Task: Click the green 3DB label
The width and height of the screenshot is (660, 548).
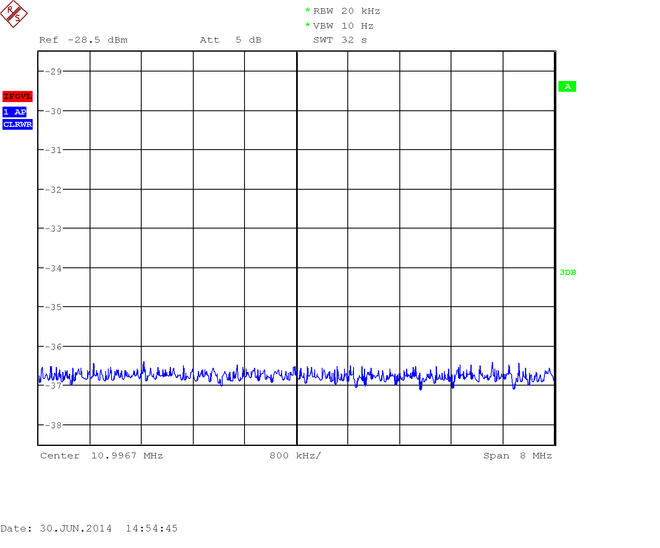Action: [x=568, y=272]
